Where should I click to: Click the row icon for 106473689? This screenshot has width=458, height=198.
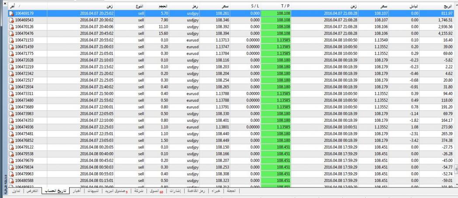click(x=11, y=107)
